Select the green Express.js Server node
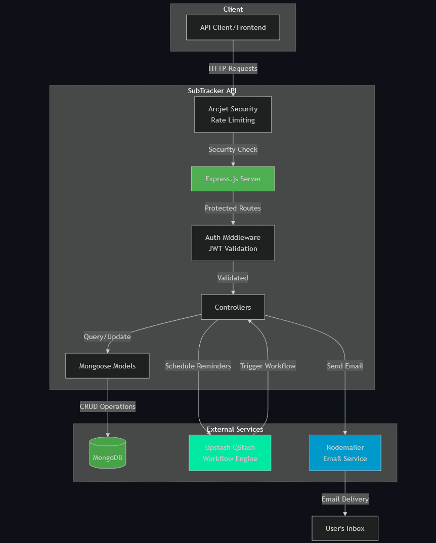This screenshot has height=543, width=436. 233,179
